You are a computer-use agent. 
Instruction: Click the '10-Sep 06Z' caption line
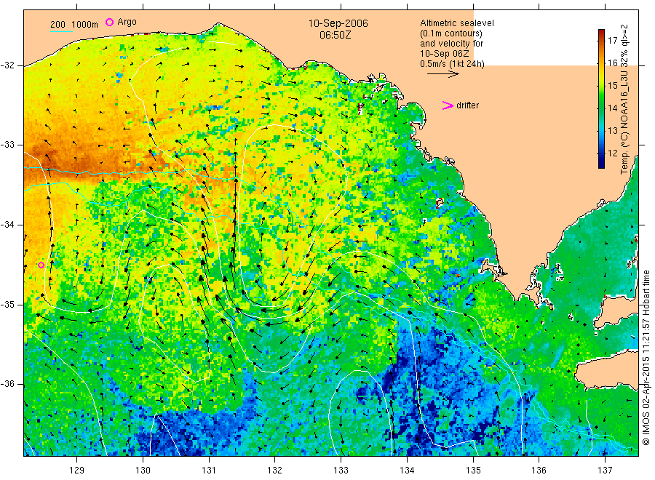tap(445, 54)
